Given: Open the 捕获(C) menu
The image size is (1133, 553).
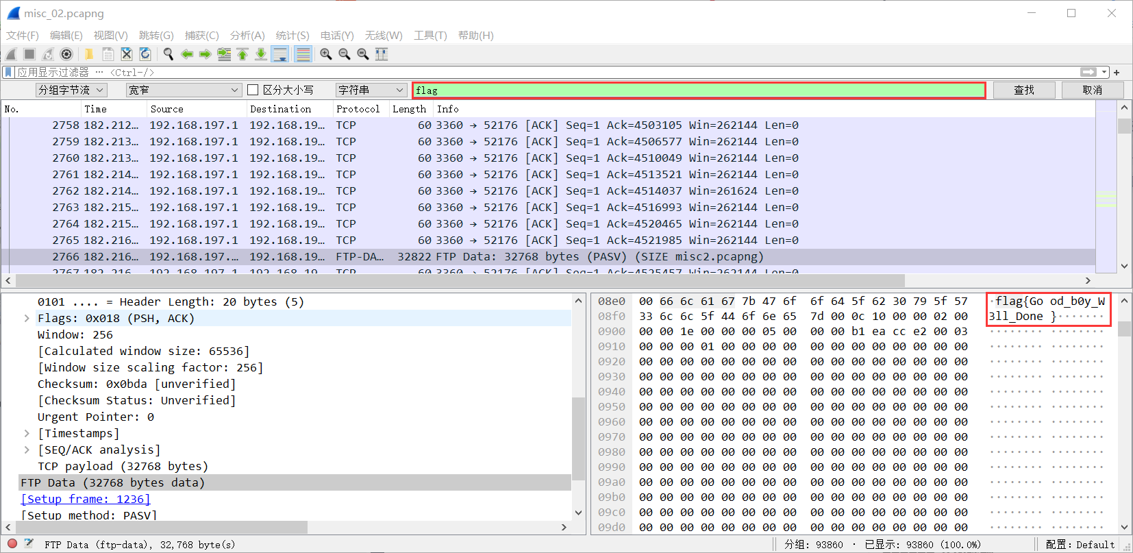Looking at the screenshot, I should (202, 35).
